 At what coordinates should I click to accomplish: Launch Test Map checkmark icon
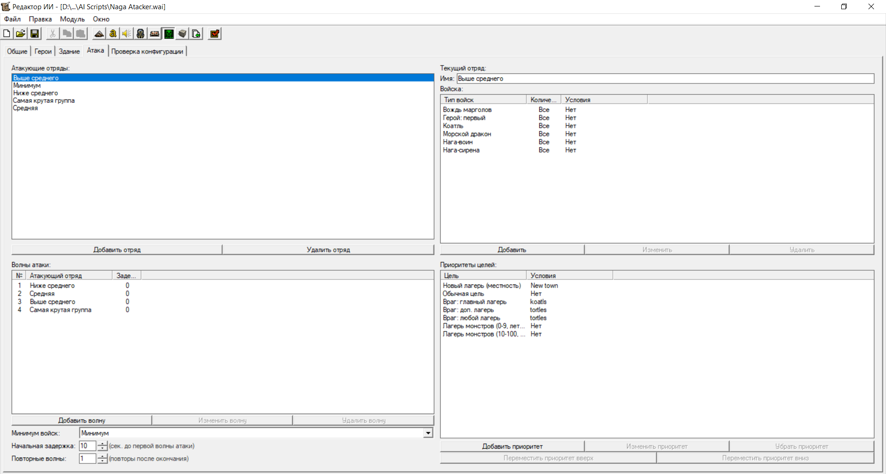pos(215,34)
